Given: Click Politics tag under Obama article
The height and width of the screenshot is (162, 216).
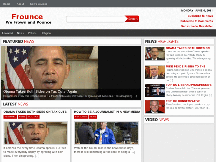Looking at the screenshot, I should pyautogui.click(x=33, y=117).
